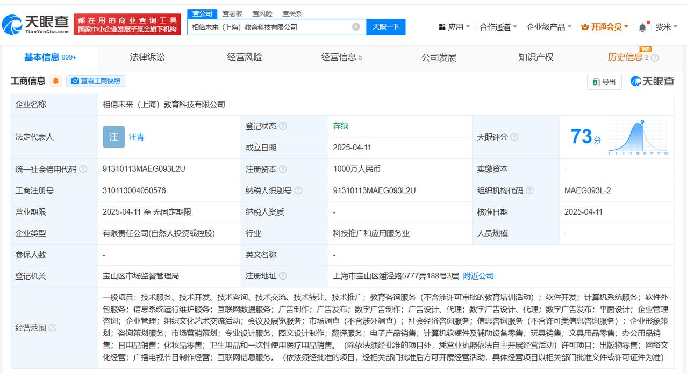Screen dimensions: 687x374
Task: Click the 导出 export button
Action: [x=604, y=82]
